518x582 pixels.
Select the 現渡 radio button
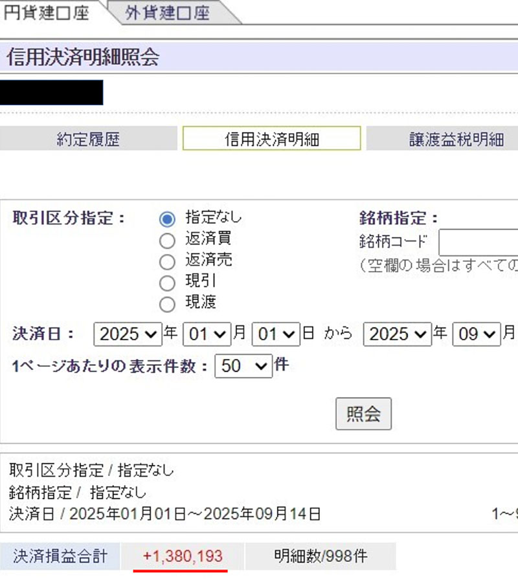167,304
